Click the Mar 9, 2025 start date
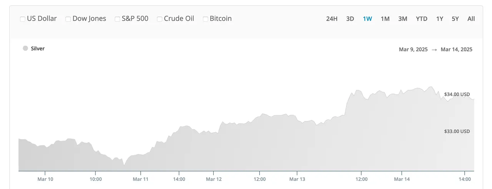The width and height of the screenshot is (492, 189). coord(413,50)
